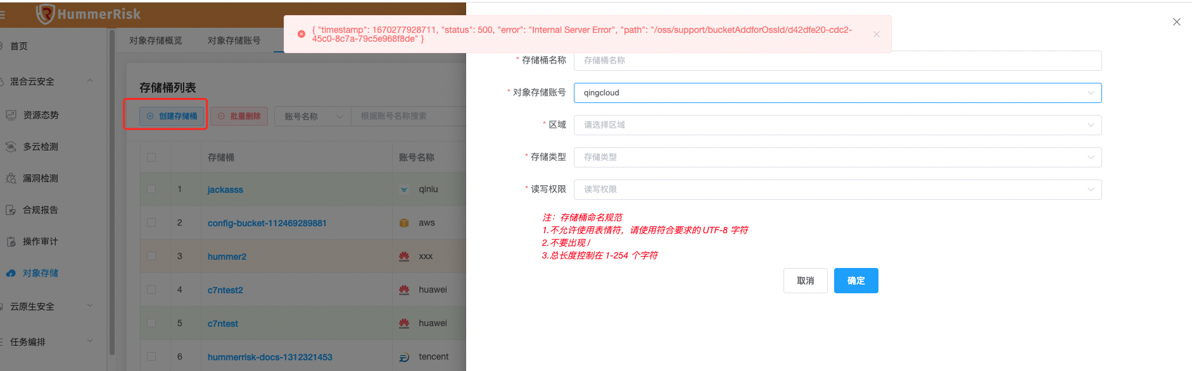Click the red error icon in the alert
The height and width of the screenshot is (371, 1192).
(x=301, y=34)
